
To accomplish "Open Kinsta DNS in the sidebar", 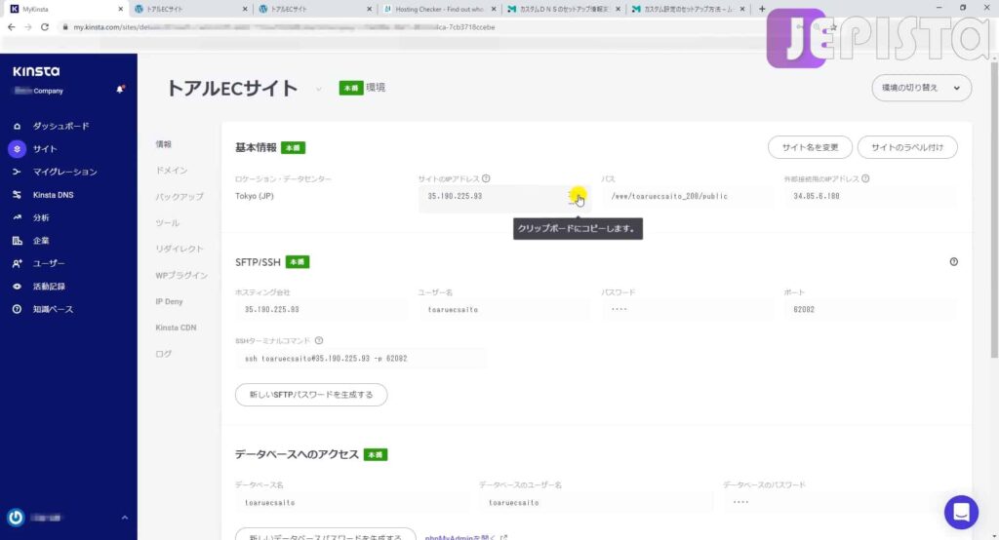I will 53,195.
